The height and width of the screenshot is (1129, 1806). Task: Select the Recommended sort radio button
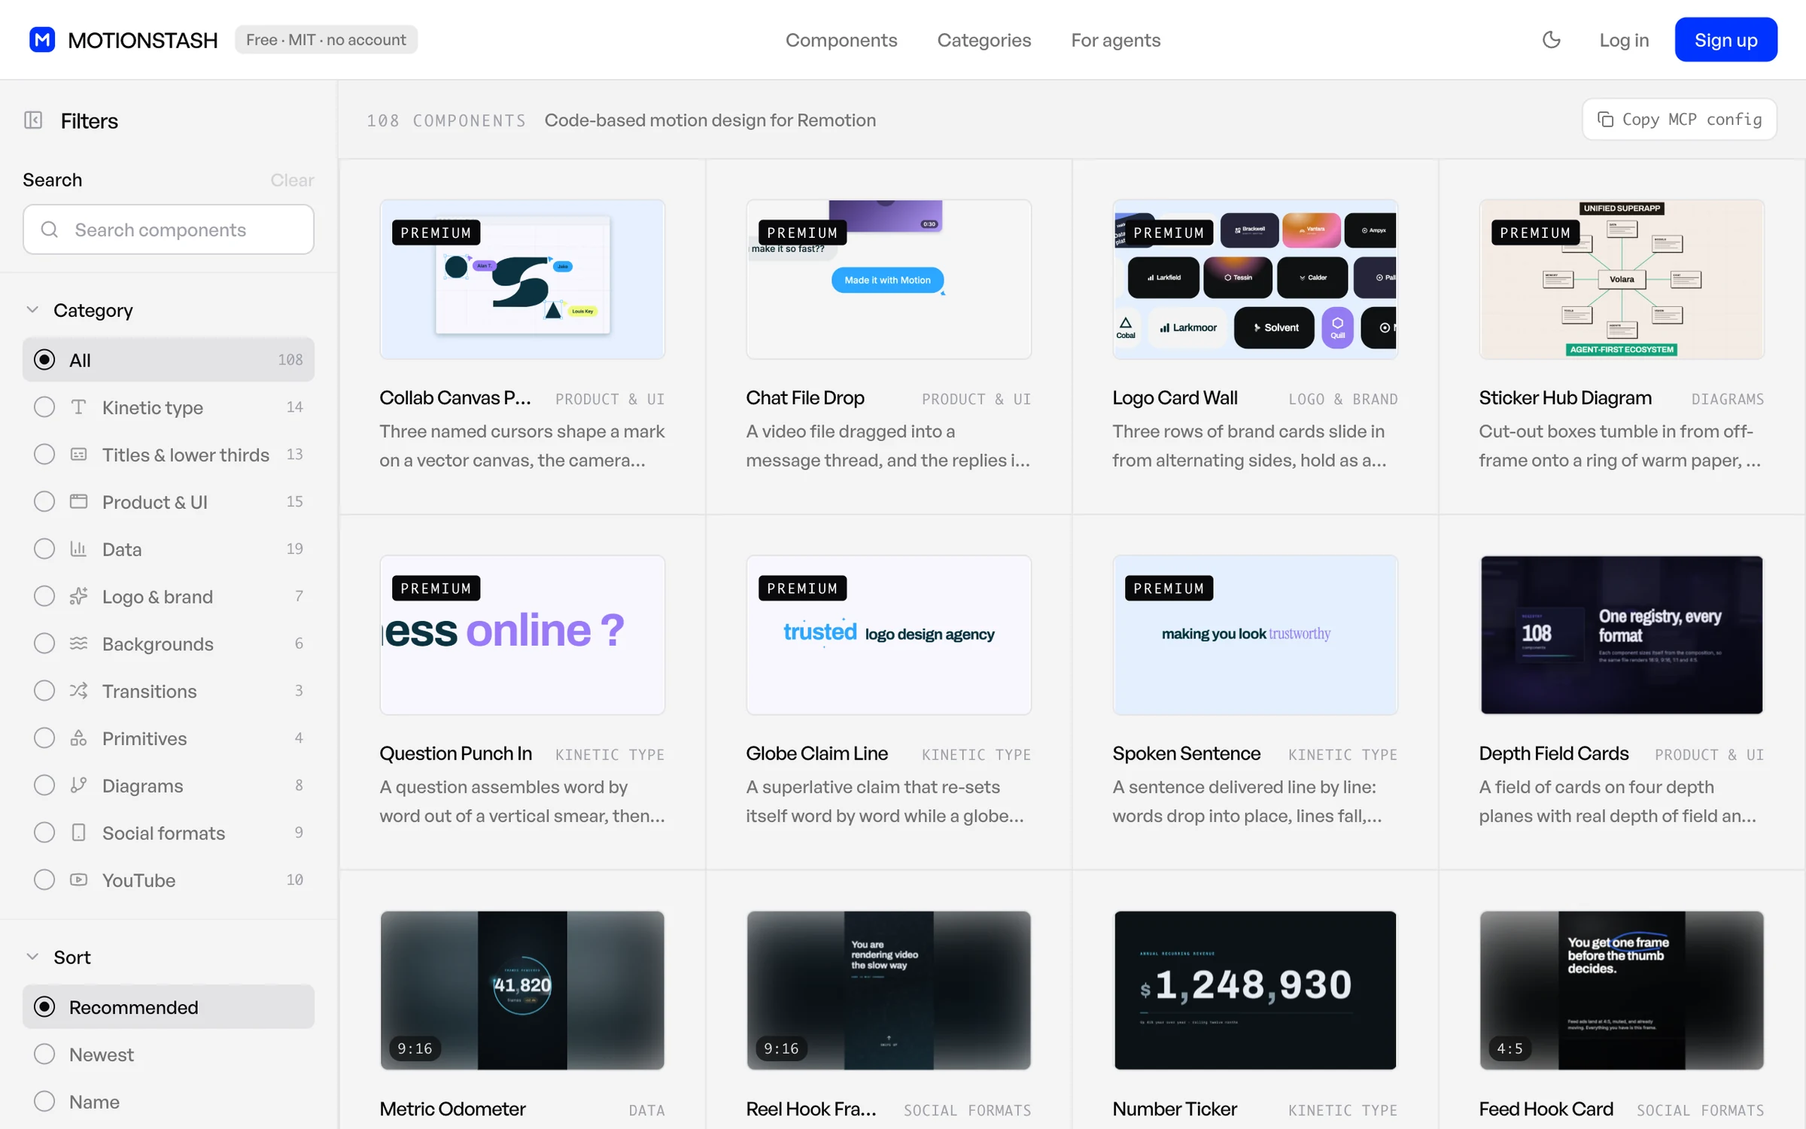tap(44, 1007)
